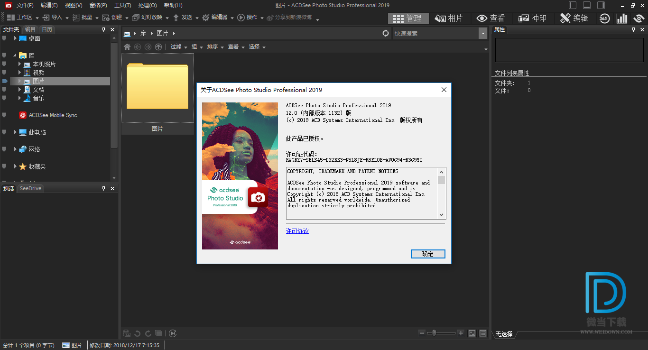The image size is (648, 350).
Task: Switch to 冲印 mode
Action: pyautogui.click(x=533, y=18)
